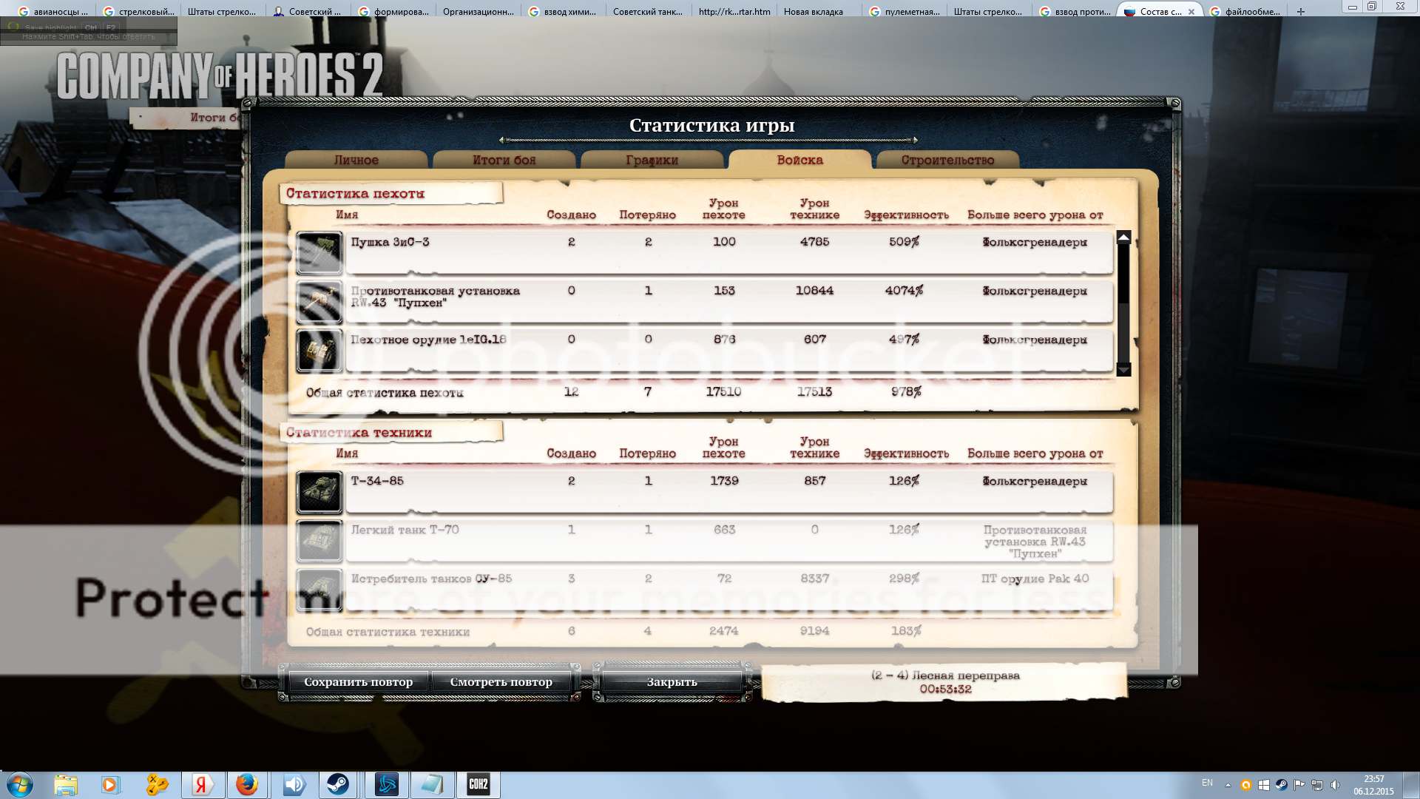1420x799 pixels.
Task: Click the leIG.18 infantry gun portrait
Action: pyautogui.click(x=319, y=351)
